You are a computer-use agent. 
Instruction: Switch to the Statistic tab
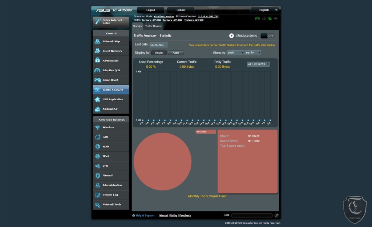[x=138, y=26]
